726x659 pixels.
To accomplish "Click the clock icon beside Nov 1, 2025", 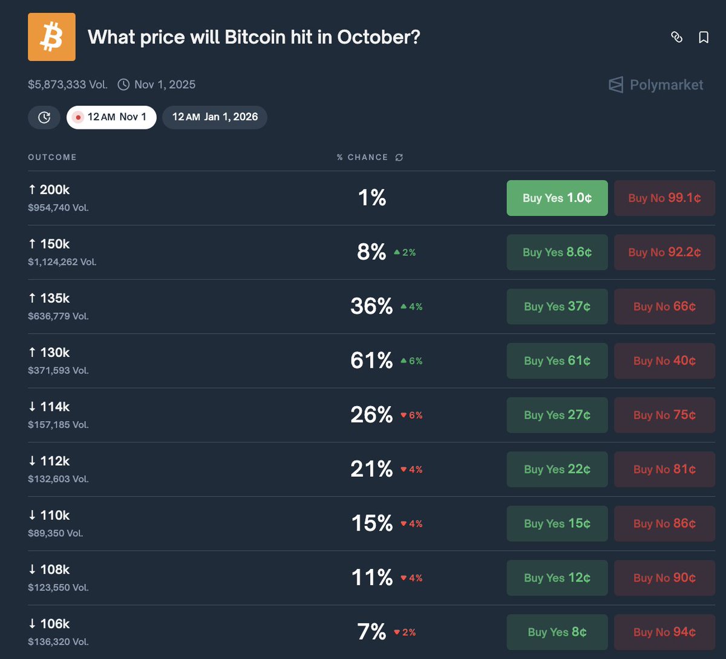I will click(123, 85).
